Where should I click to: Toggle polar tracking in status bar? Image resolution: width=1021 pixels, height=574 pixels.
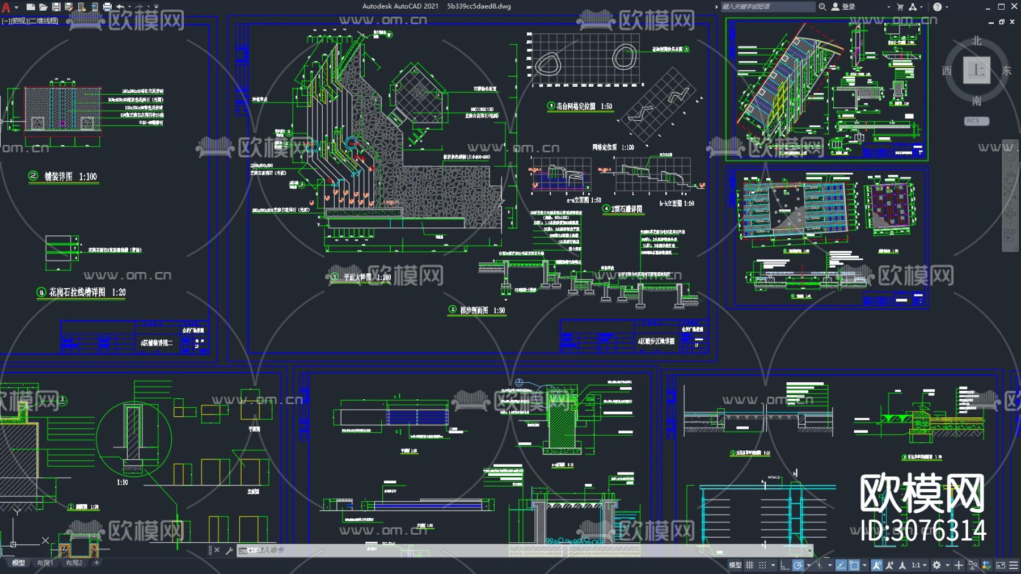point(798,565)
